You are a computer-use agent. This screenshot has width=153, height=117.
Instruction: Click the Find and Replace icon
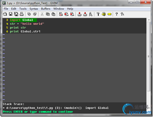pyautogui.click(x=61, y=14)
